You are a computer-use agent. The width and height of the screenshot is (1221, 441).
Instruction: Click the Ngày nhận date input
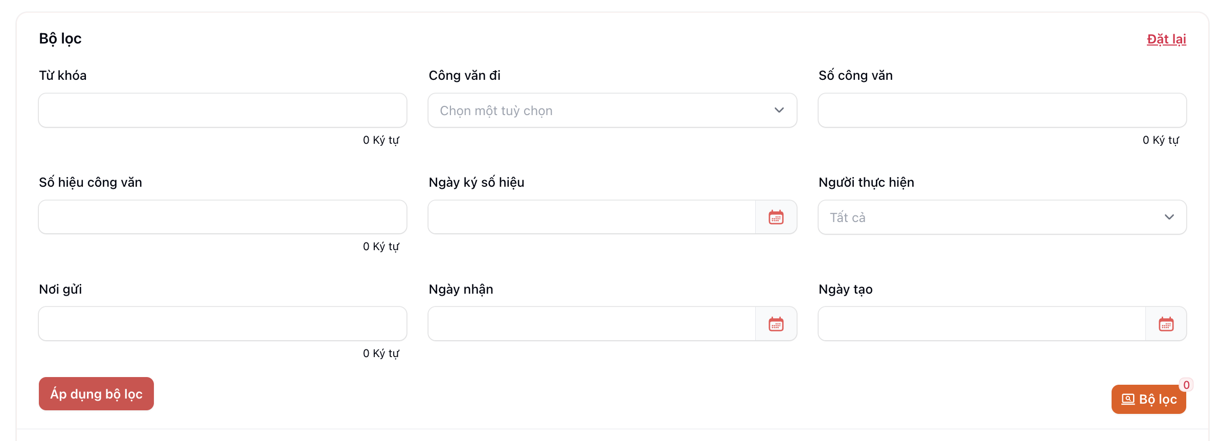click(592, 324)
